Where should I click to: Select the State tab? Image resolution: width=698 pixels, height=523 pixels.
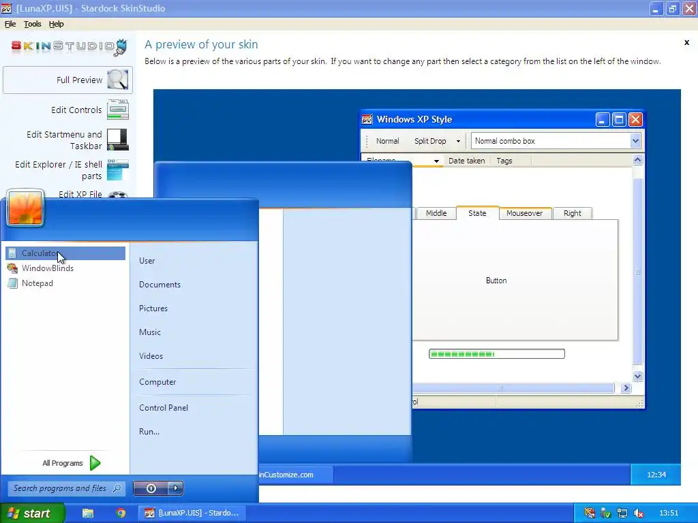coord(477,213)
